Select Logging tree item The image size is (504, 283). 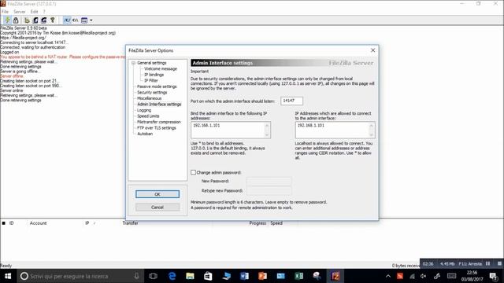144,110
